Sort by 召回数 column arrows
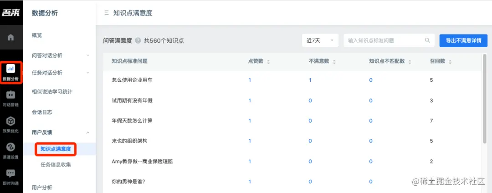492x193 pixels. pyautogui.click(x=450, y=62)
